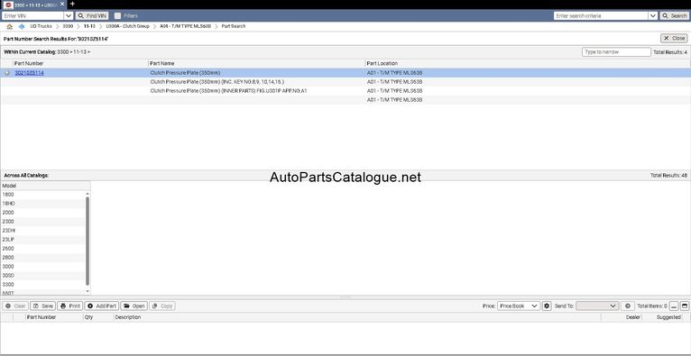Click the blue back arrow icon

point(21,26)
